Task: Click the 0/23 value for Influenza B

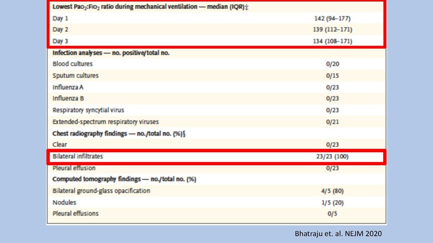Action: click(332, 98)
